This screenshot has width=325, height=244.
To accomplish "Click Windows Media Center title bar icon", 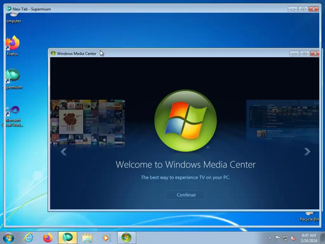I will coord(53,53).
